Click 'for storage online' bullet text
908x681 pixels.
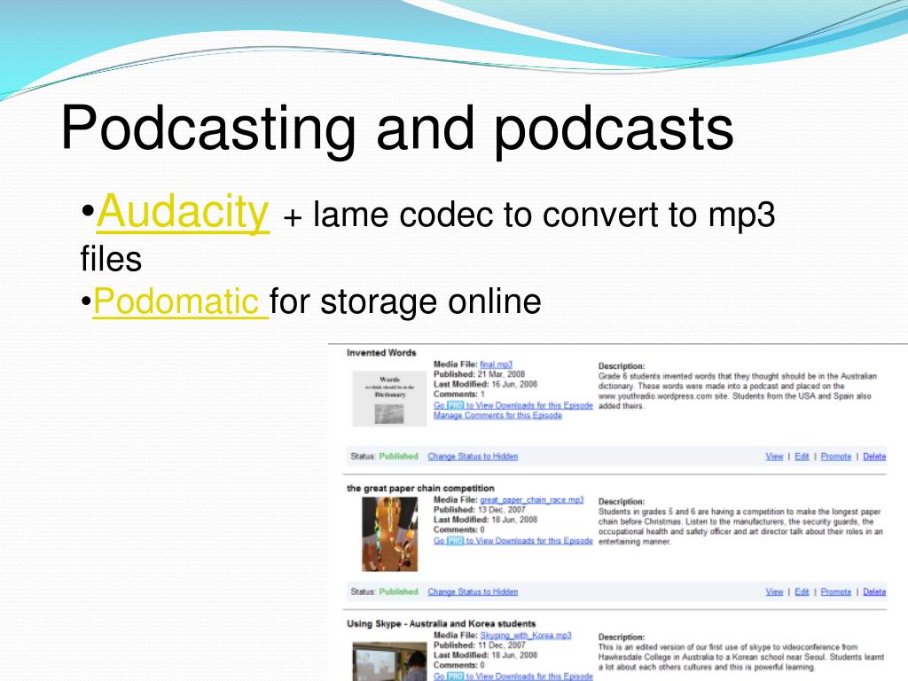click(x=405, y=301)
